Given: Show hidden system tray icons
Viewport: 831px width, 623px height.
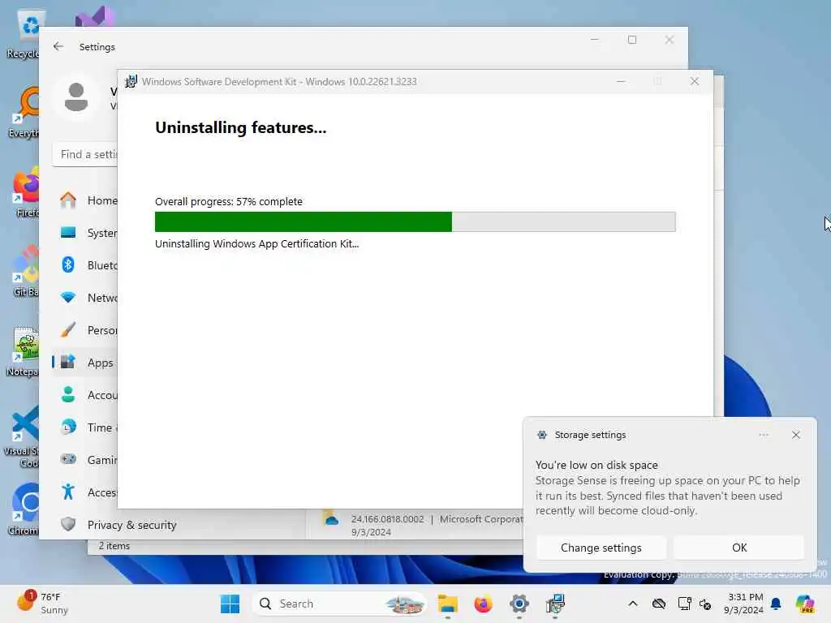Looking at the screenshot, I should [x=633, y=604].
